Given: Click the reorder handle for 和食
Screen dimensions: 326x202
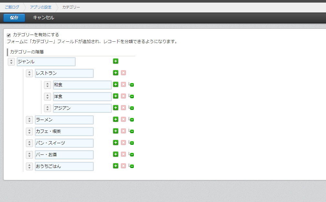Looking at the screenshot, I should click(x=47, y=85).
